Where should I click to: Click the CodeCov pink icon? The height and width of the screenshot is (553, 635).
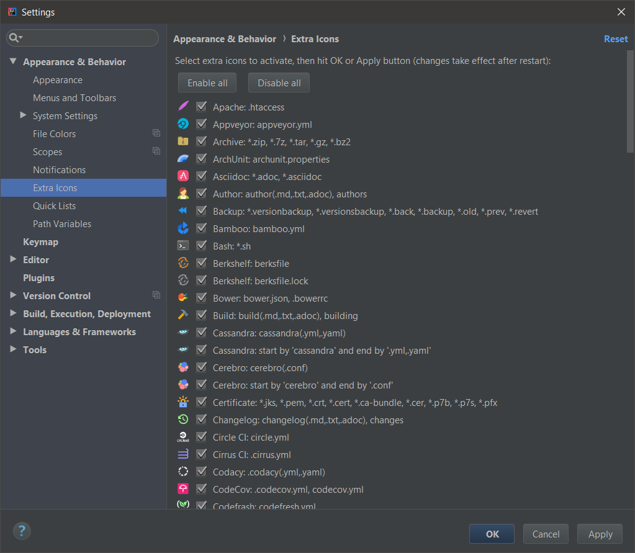click(183, 489)
